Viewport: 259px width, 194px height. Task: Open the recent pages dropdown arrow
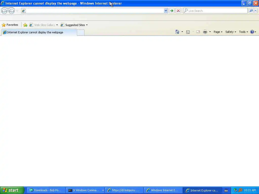pos(17,11)
